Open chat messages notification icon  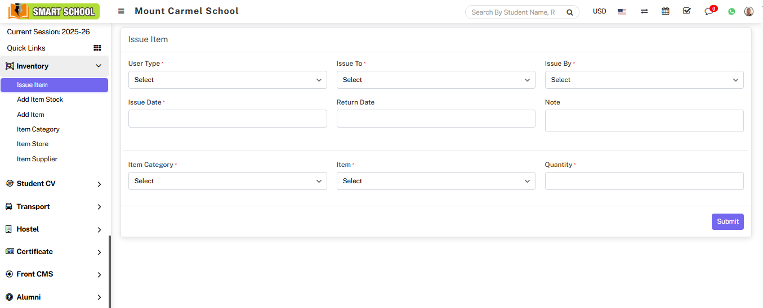(709, 12)
